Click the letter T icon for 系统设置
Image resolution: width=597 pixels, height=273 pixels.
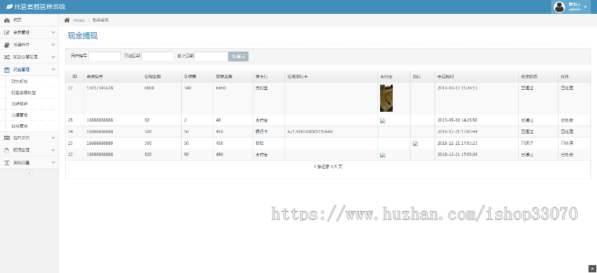pyautogui.click(x=7, y=163)
